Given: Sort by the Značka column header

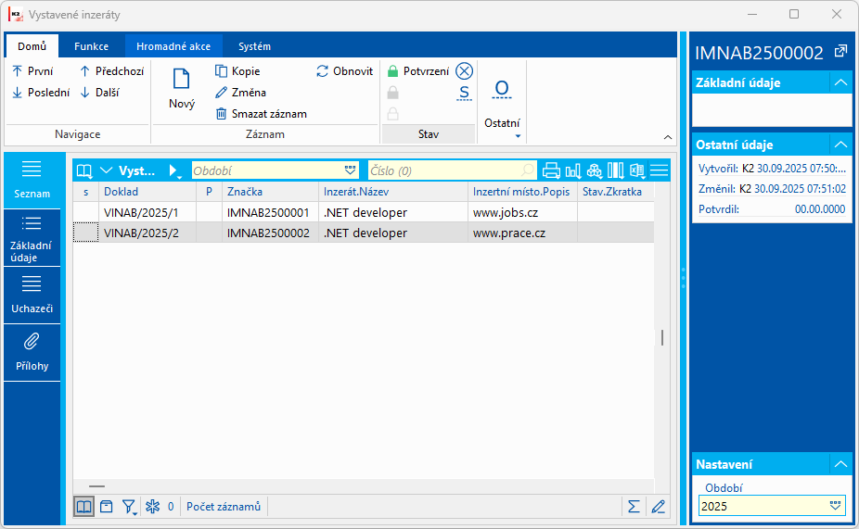Looking at the screenshot, I should [270, 192].
